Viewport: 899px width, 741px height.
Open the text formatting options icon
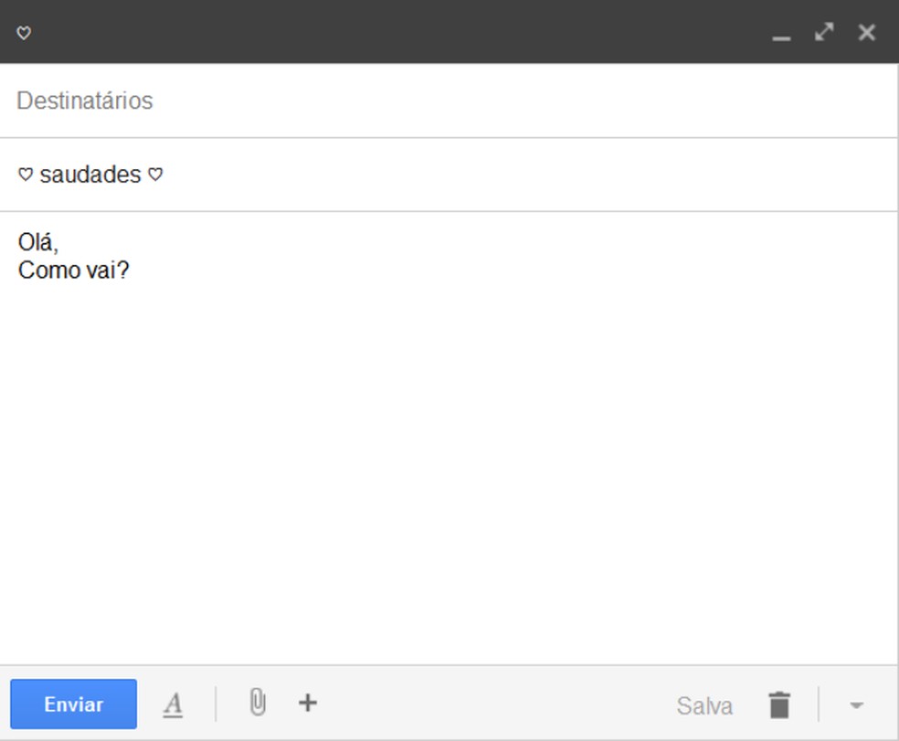(x=173, y=704)
